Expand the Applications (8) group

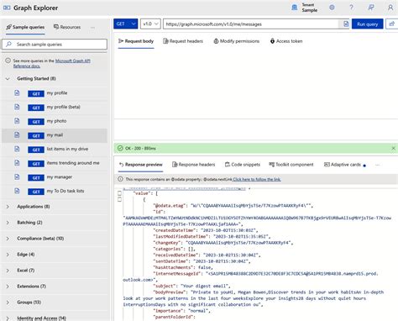(8, 207)
